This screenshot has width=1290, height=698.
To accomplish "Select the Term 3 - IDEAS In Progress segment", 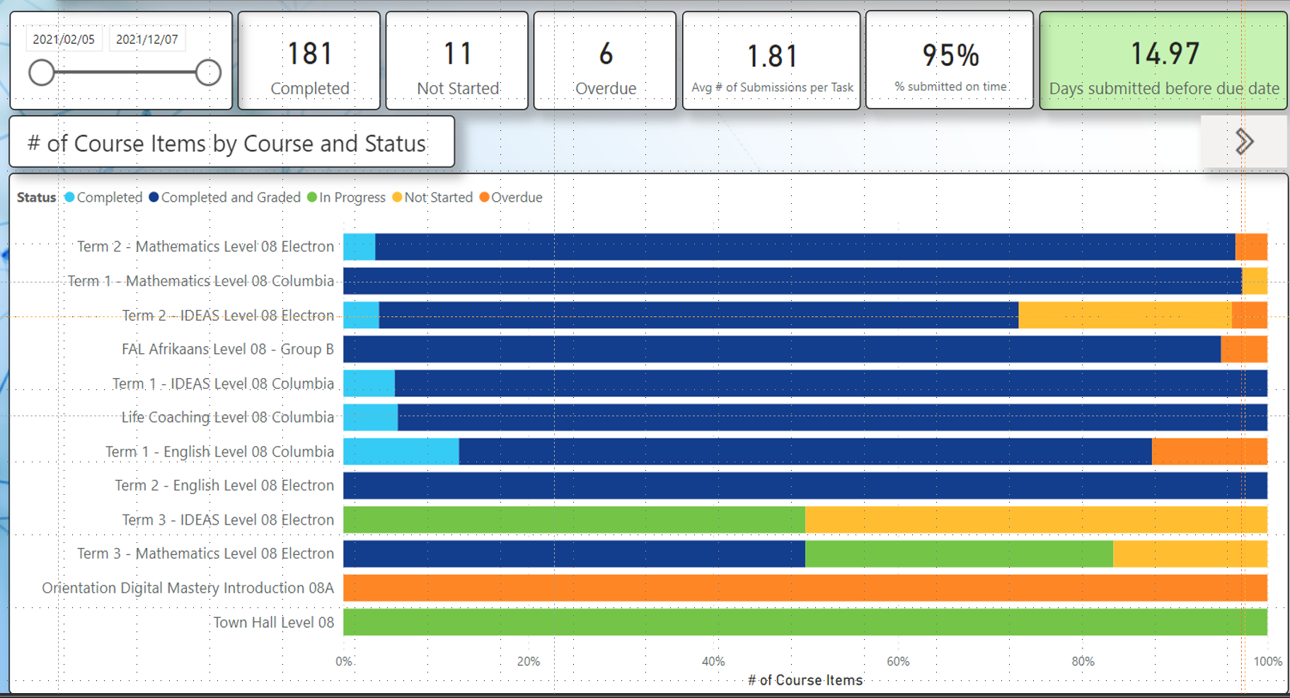I will [x=574, y=520].
